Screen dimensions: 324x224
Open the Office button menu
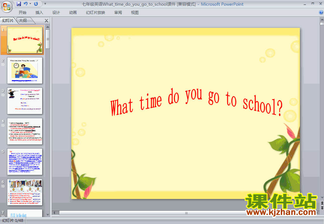[7, 7]
